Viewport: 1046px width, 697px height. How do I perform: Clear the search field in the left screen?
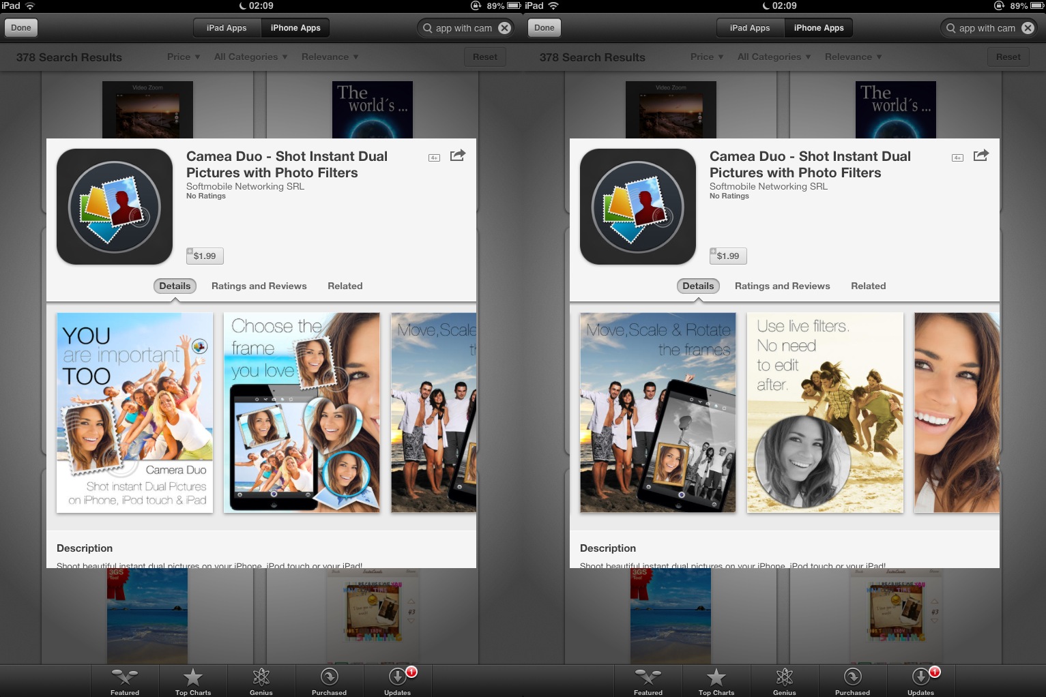(x=504, y=28)
